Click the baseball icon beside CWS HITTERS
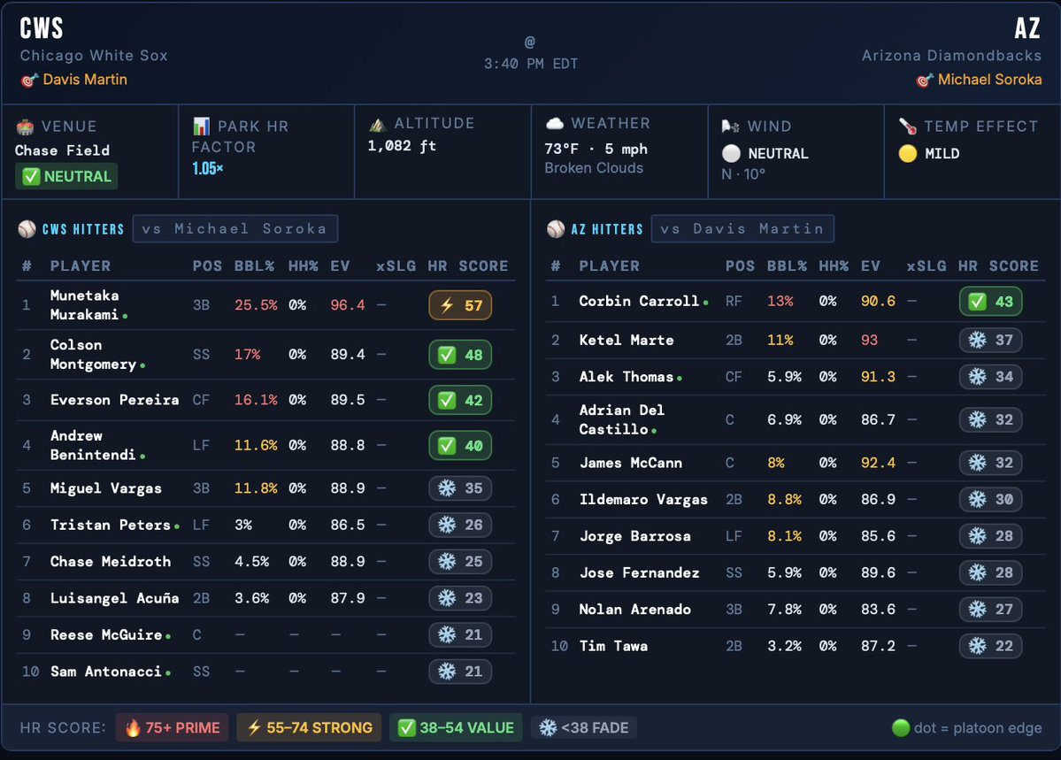 point(27,229)
